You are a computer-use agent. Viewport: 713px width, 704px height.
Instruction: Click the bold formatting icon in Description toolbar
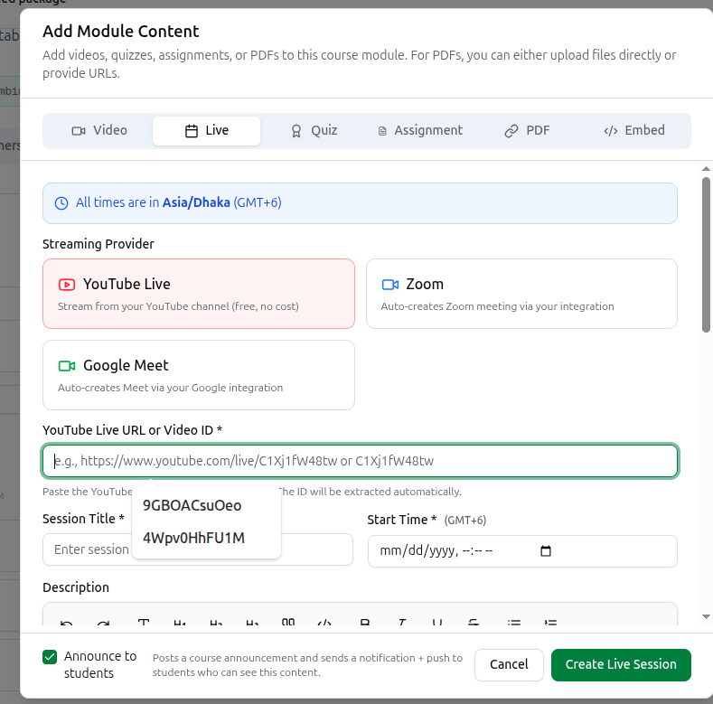[x=365, y=622]
